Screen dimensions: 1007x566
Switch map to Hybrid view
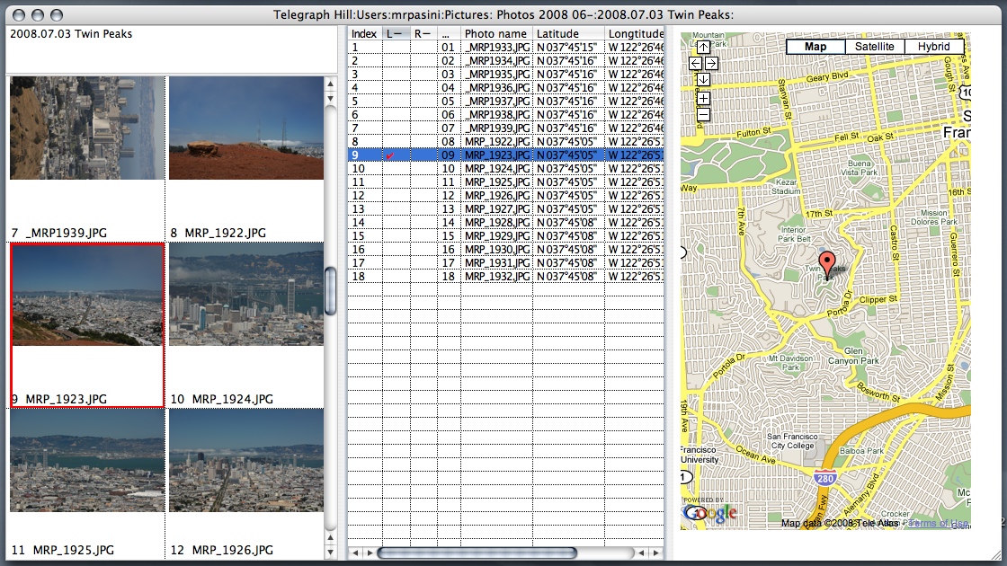coord(933,47)
